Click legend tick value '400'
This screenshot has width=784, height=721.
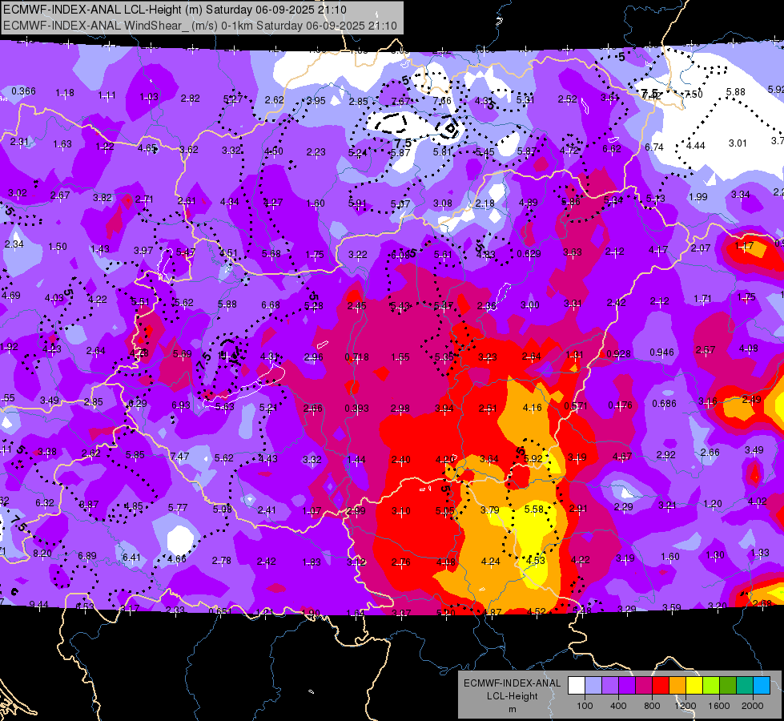[618, 706]
